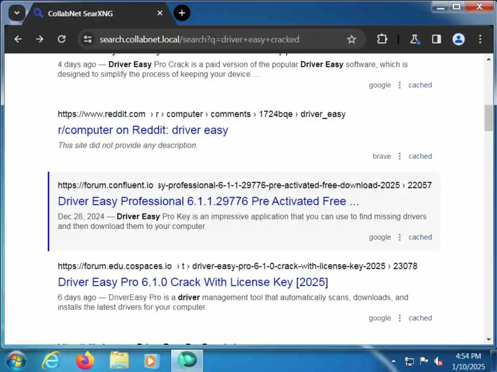Click the reddit.com result URL

pos(201,114)
